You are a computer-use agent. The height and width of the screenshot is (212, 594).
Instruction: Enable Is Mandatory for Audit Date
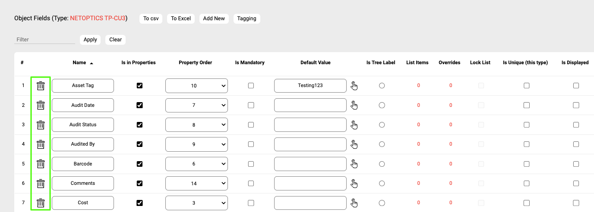(251, 105)
